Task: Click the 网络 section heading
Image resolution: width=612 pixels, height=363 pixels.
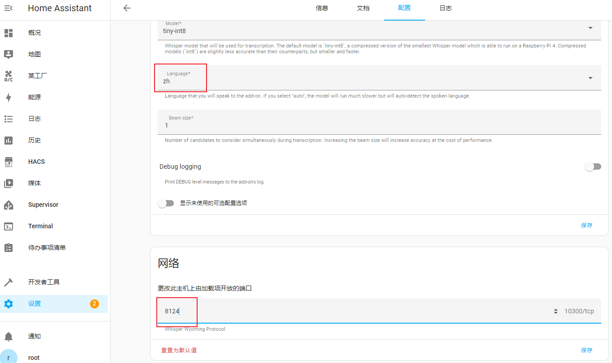Action: [x=168, y=263]
